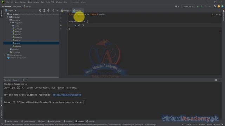Click the Python 3.9 interpreter in status bar
The width and height of the screenshot is (225, 126).
[x=213, y=125]
